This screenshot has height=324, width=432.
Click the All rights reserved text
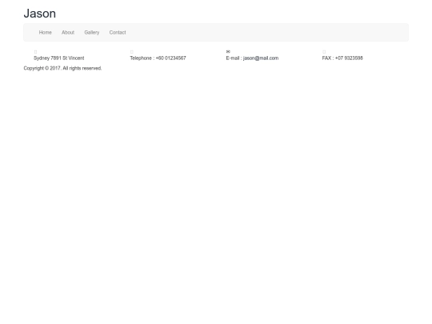tap(82, 68)
